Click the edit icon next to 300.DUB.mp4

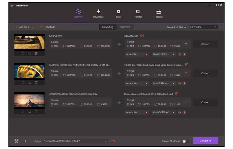[142, 36]
